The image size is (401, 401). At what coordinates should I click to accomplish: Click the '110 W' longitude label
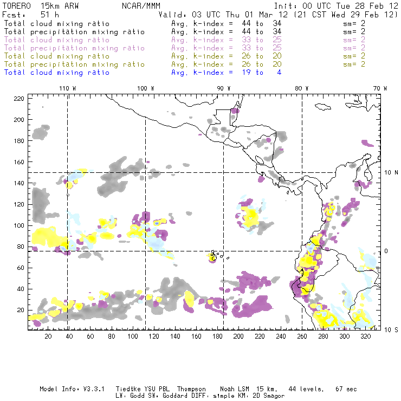click(x=68, y=88)
